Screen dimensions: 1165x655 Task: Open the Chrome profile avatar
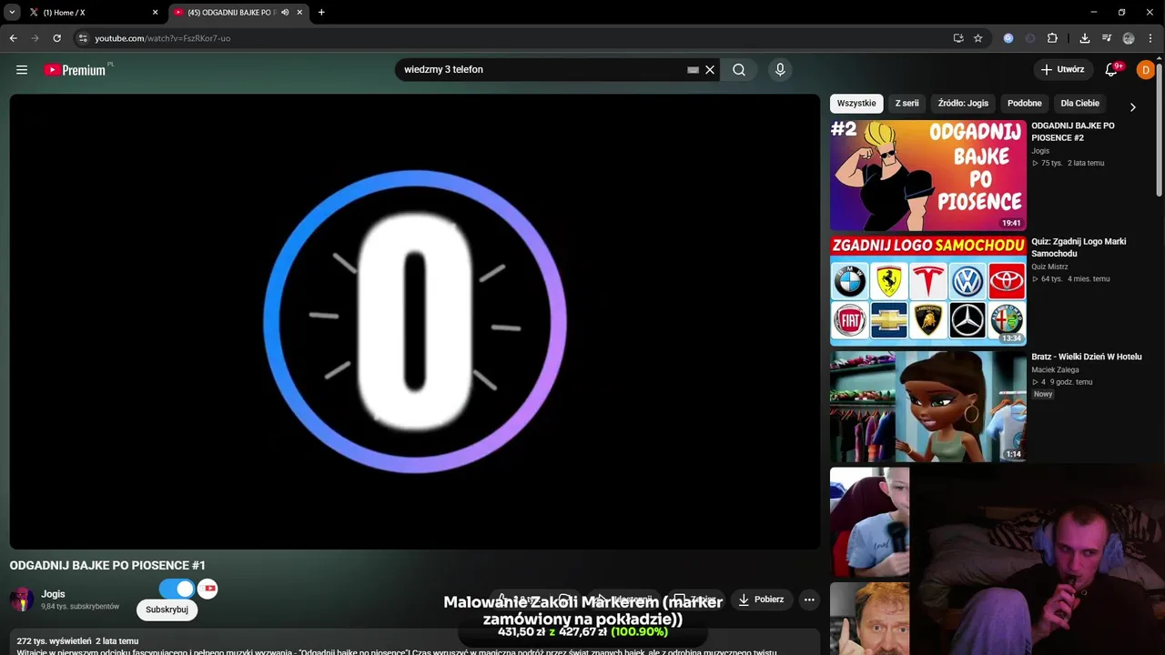pyautogui.click(x=1129, y=38)
